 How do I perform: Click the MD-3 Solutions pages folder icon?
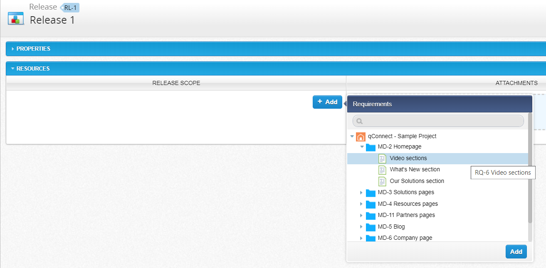tap(371, 193)
